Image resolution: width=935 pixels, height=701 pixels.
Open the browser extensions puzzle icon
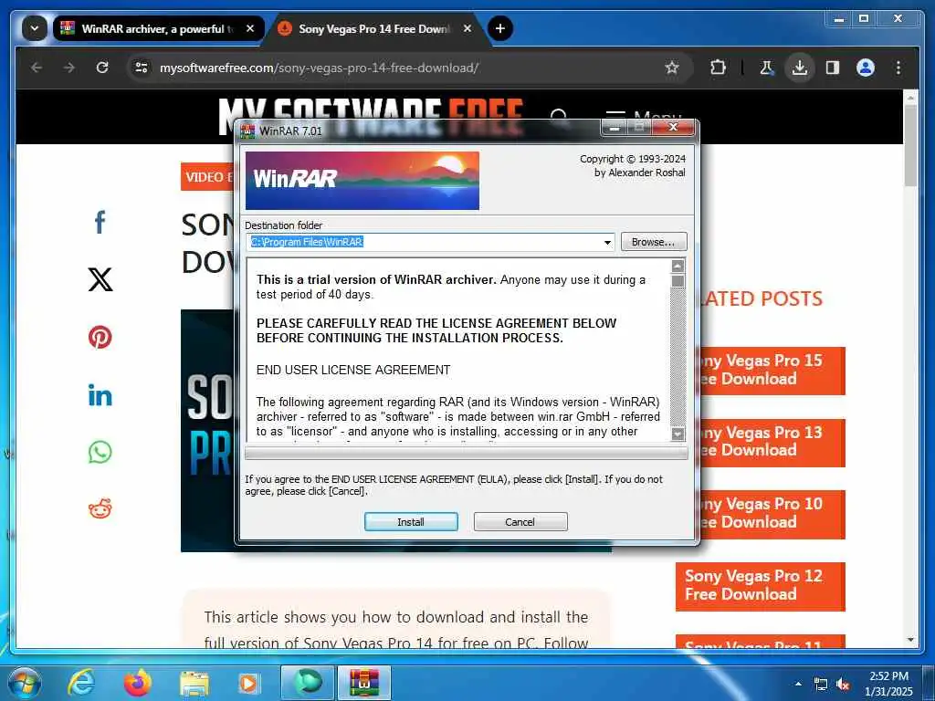point(718,68)
